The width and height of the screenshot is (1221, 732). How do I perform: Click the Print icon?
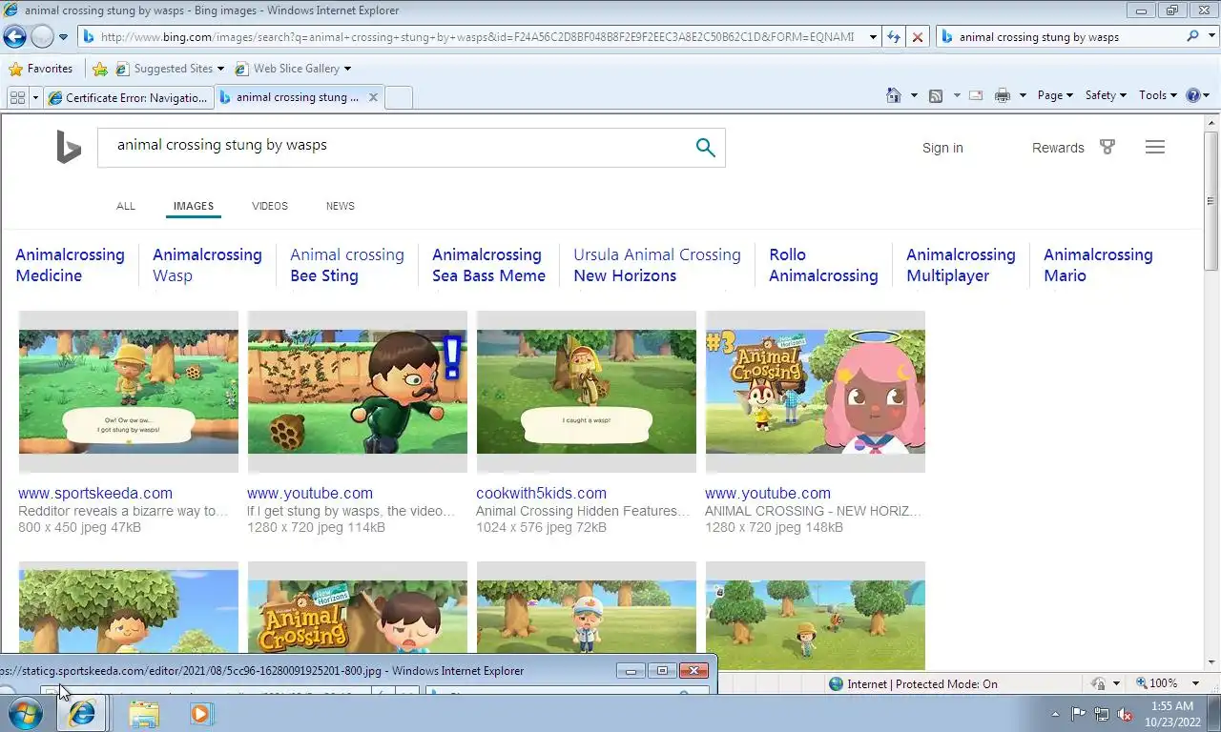tap(1003, 95)
